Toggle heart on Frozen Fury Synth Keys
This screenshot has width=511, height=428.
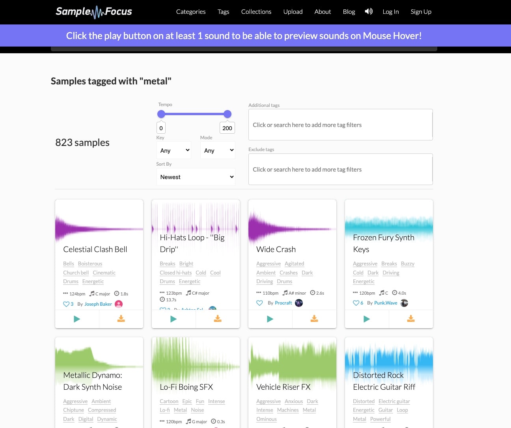[x=356, y=303]
